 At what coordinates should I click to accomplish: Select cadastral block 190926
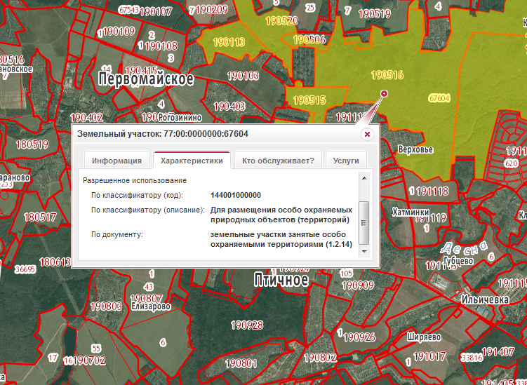pyautogui.click(x=359, y=337)
